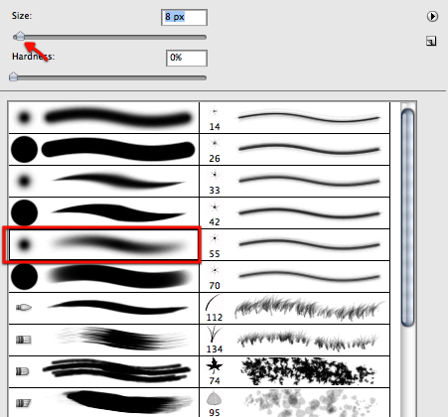448x417 pixels.
Task: Select the hard round brush in second row
Action: click(x=103, y=150)
